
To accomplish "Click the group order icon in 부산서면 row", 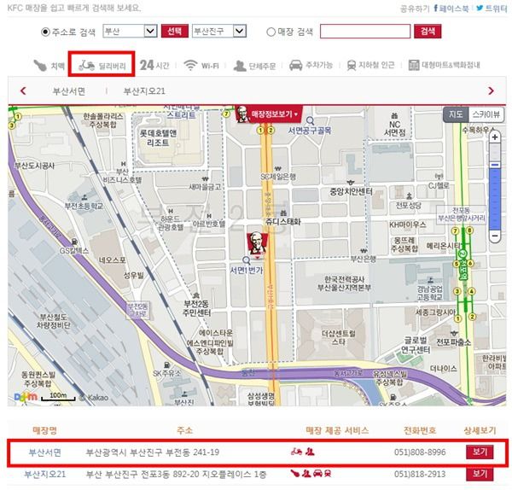I will coord(310,452).
